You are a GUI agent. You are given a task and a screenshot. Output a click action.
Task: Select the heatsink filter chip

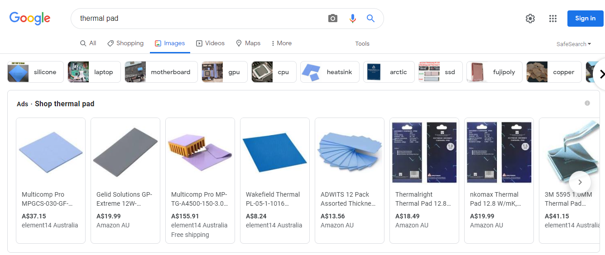[x=330, y=72]
